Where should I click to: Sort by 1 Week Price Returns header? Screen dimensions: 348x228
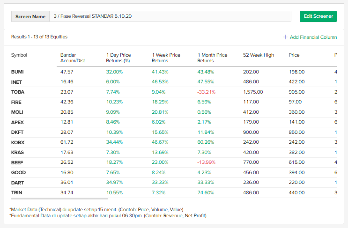point(166,58)
